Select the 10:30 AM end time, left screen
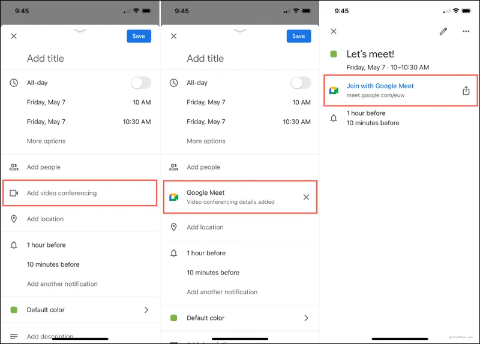 pos(137,122)
